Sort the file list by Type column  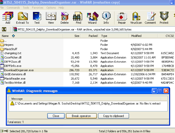(114, 36)
